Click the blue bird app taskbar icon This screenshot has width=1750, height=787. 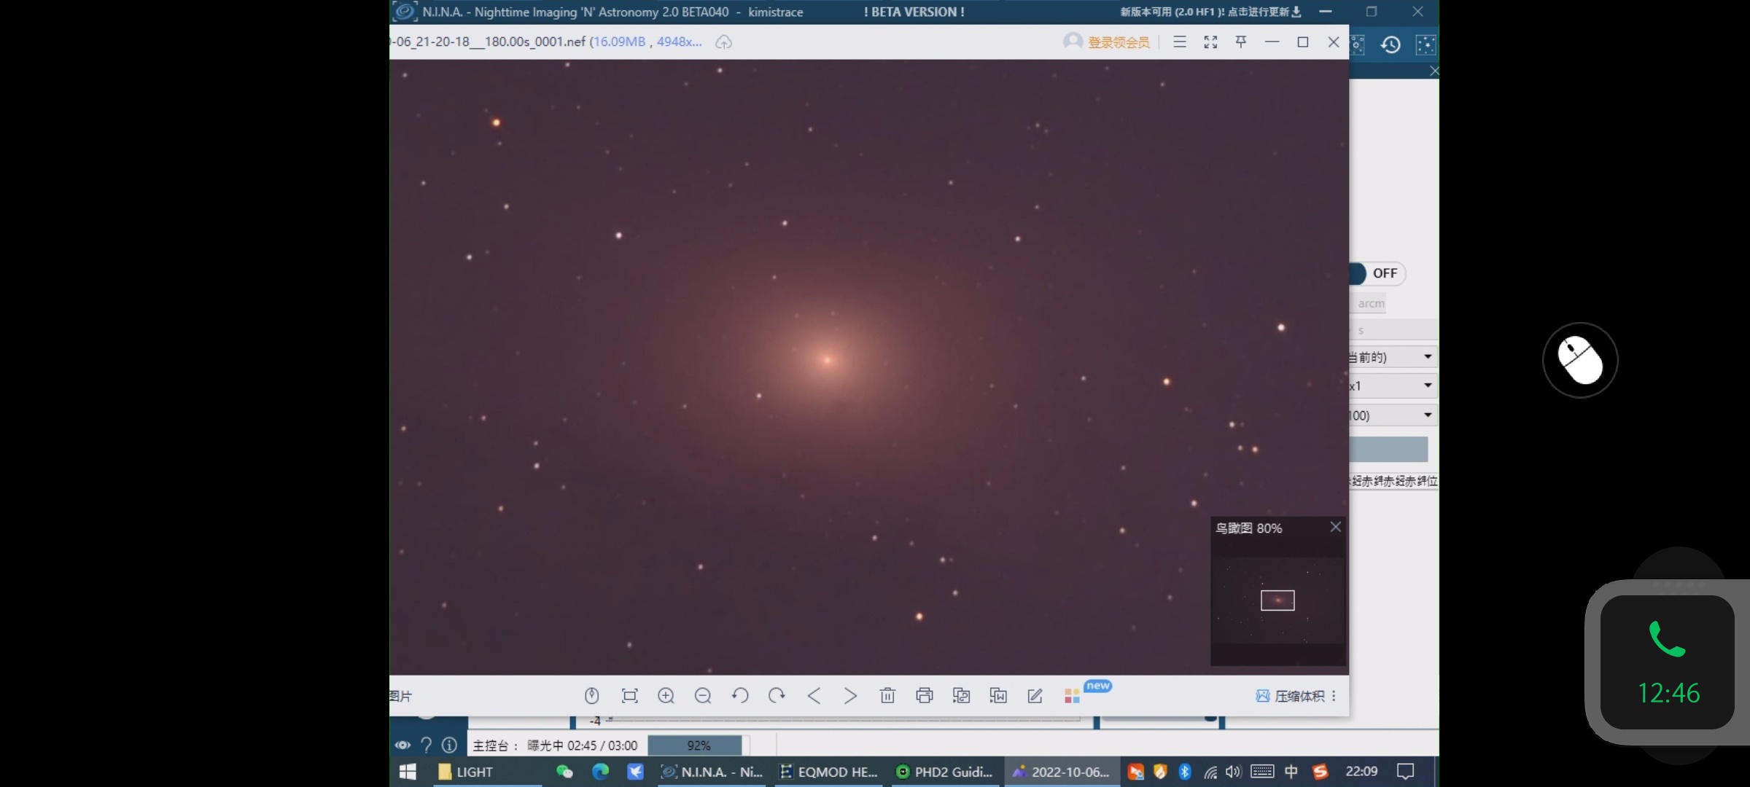(x=635, y=772)
